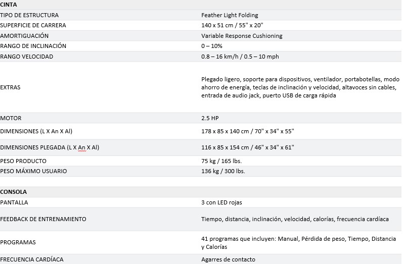Select the SUPERFICIE DE CARRERA row label

click(33, 25)
